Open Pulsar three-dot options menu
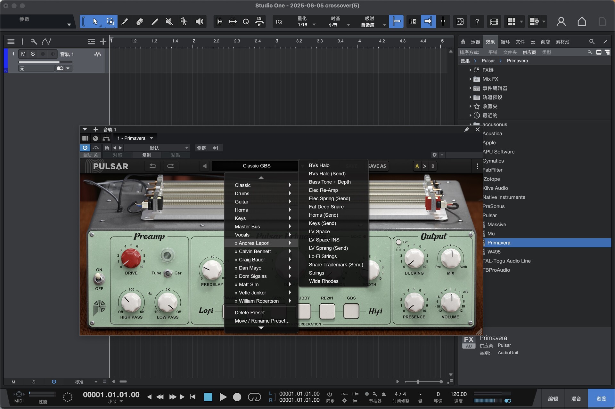This screenshot has height=409, width=615. [x=477, y=166]
